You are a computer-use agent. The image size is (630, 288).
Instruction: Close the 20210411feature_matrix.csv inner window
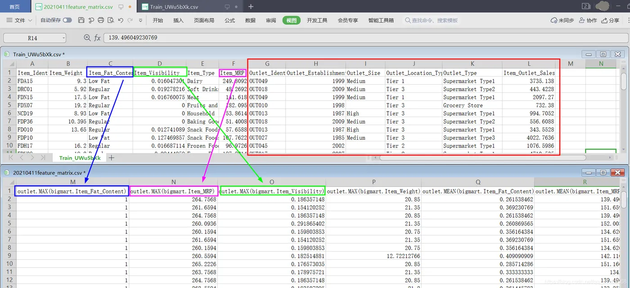point(617,172)
